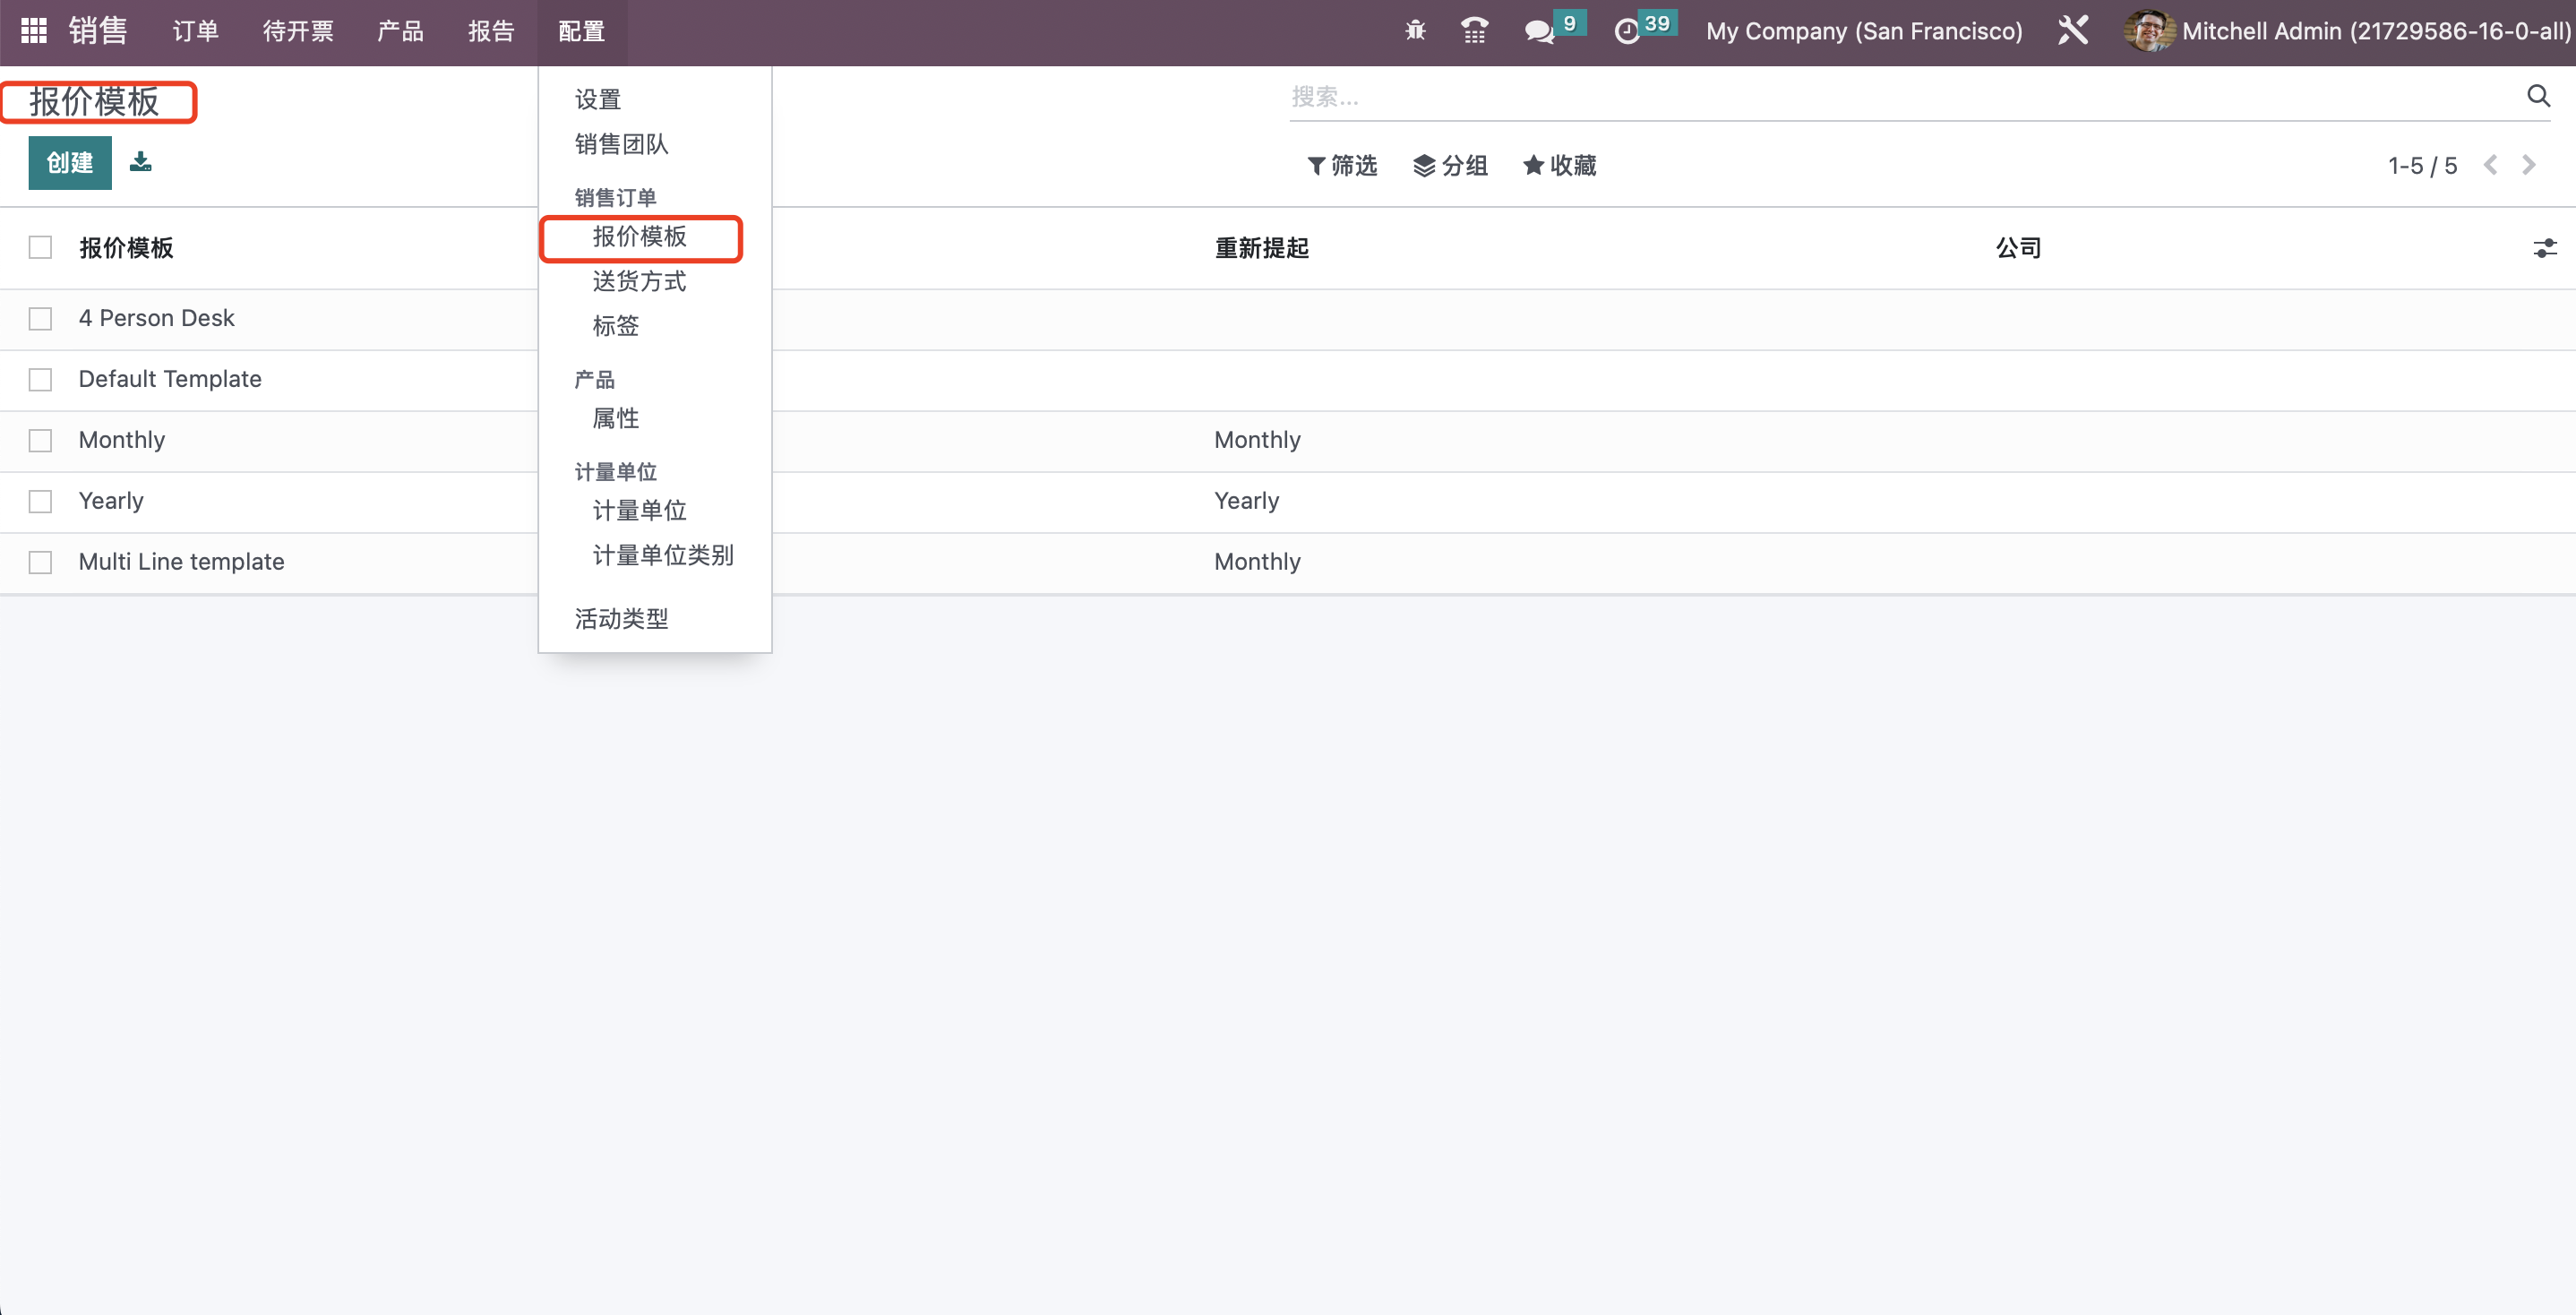Open the 产品 top menu
The height and width of the screenshot is (1315, 2576).
tap(400, 31)
